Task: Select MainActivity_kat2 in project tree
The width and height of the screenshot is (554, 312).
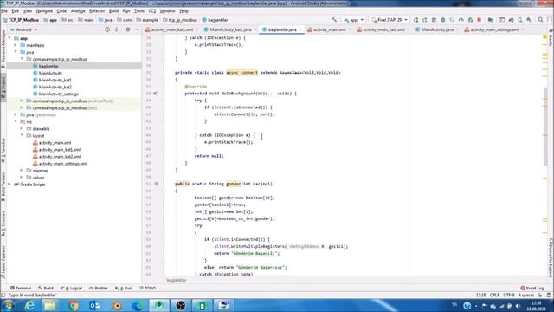Action: (x=55, y=87)
